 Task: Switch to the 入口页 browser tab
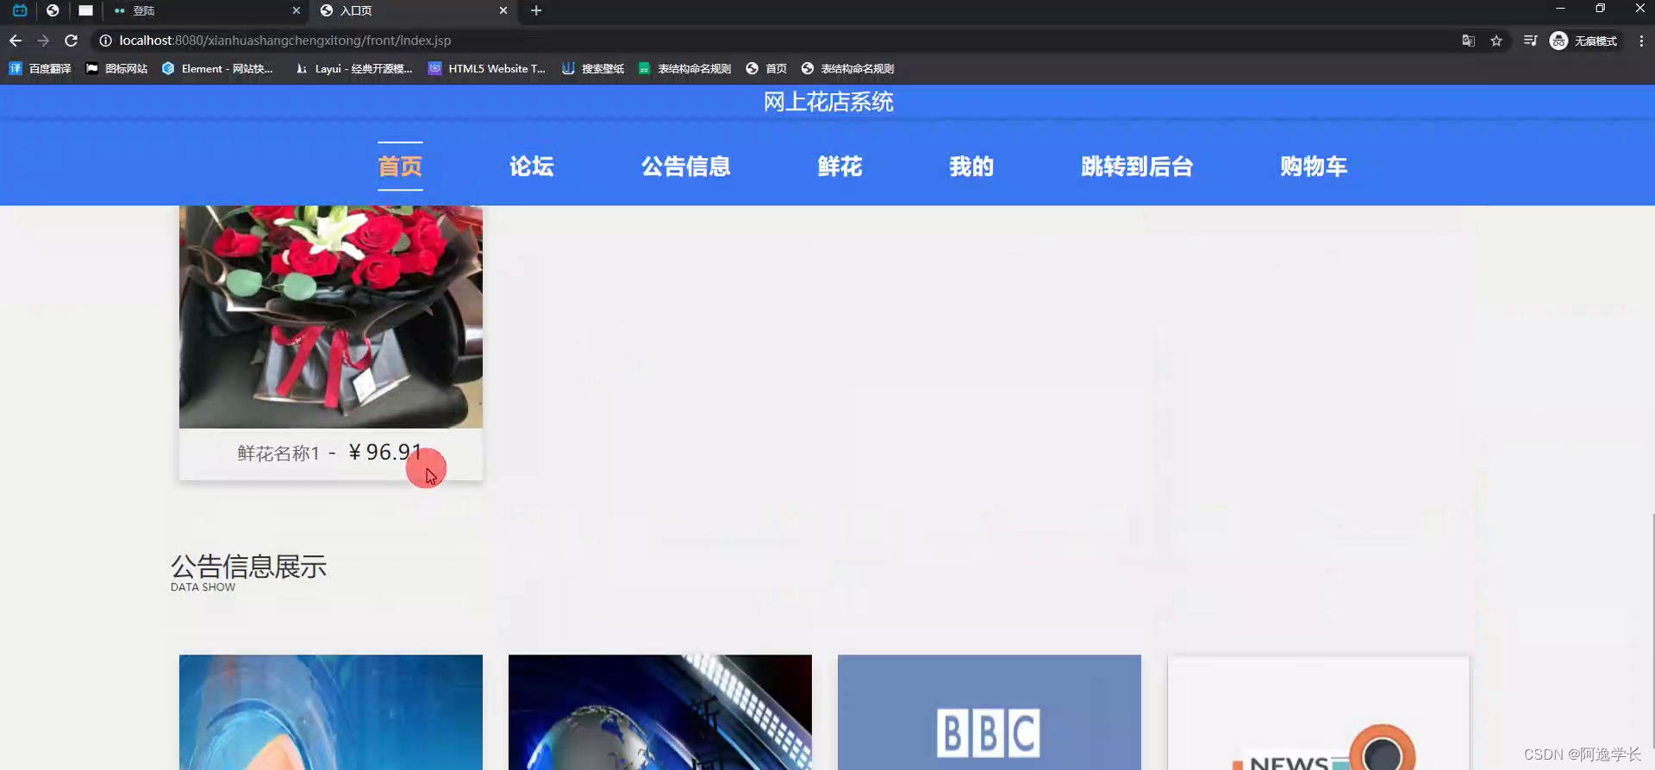[414, 10]
